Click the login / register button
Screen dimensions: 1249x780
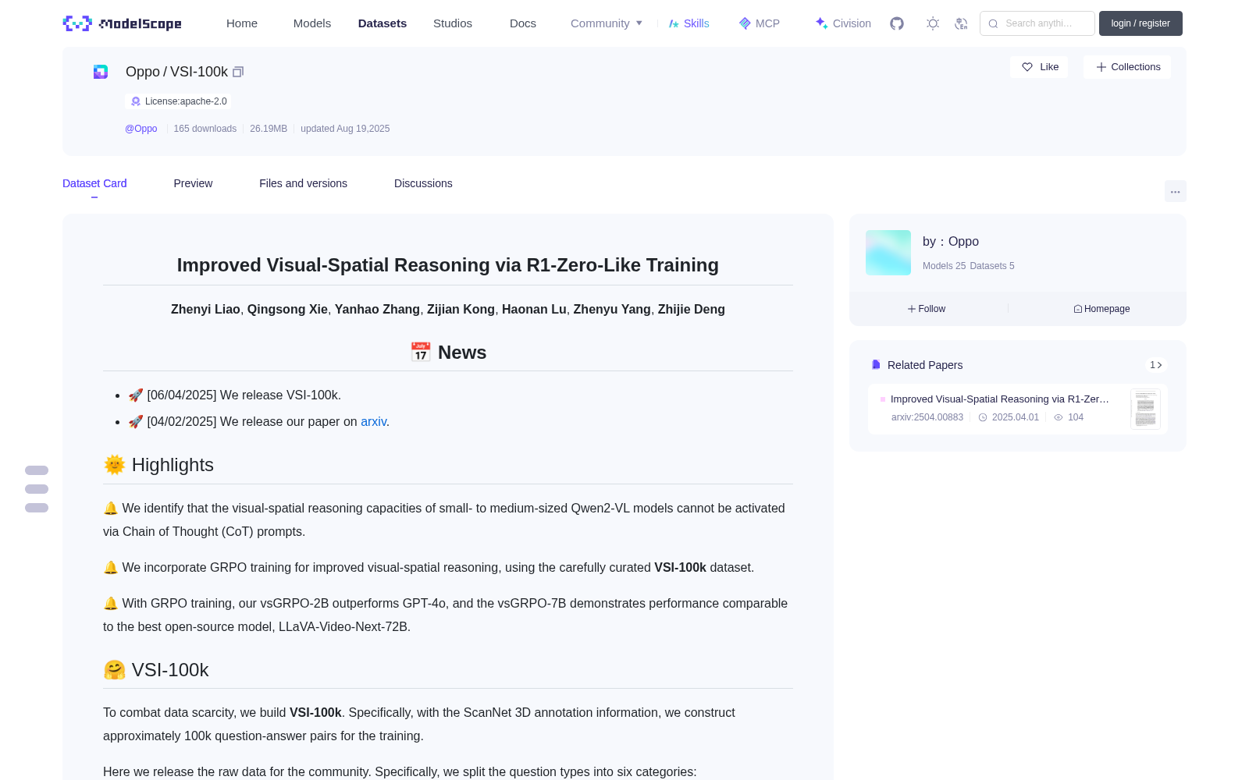point(1140,23)
